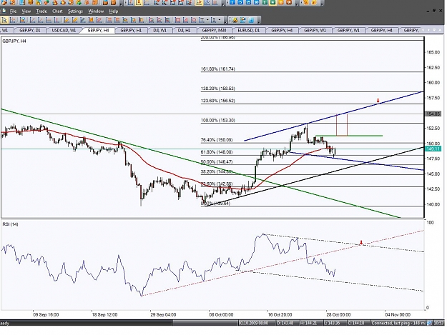Switch to the GBPJPY, M30 tab
The image size is (447, 335).
coord(214,30)
